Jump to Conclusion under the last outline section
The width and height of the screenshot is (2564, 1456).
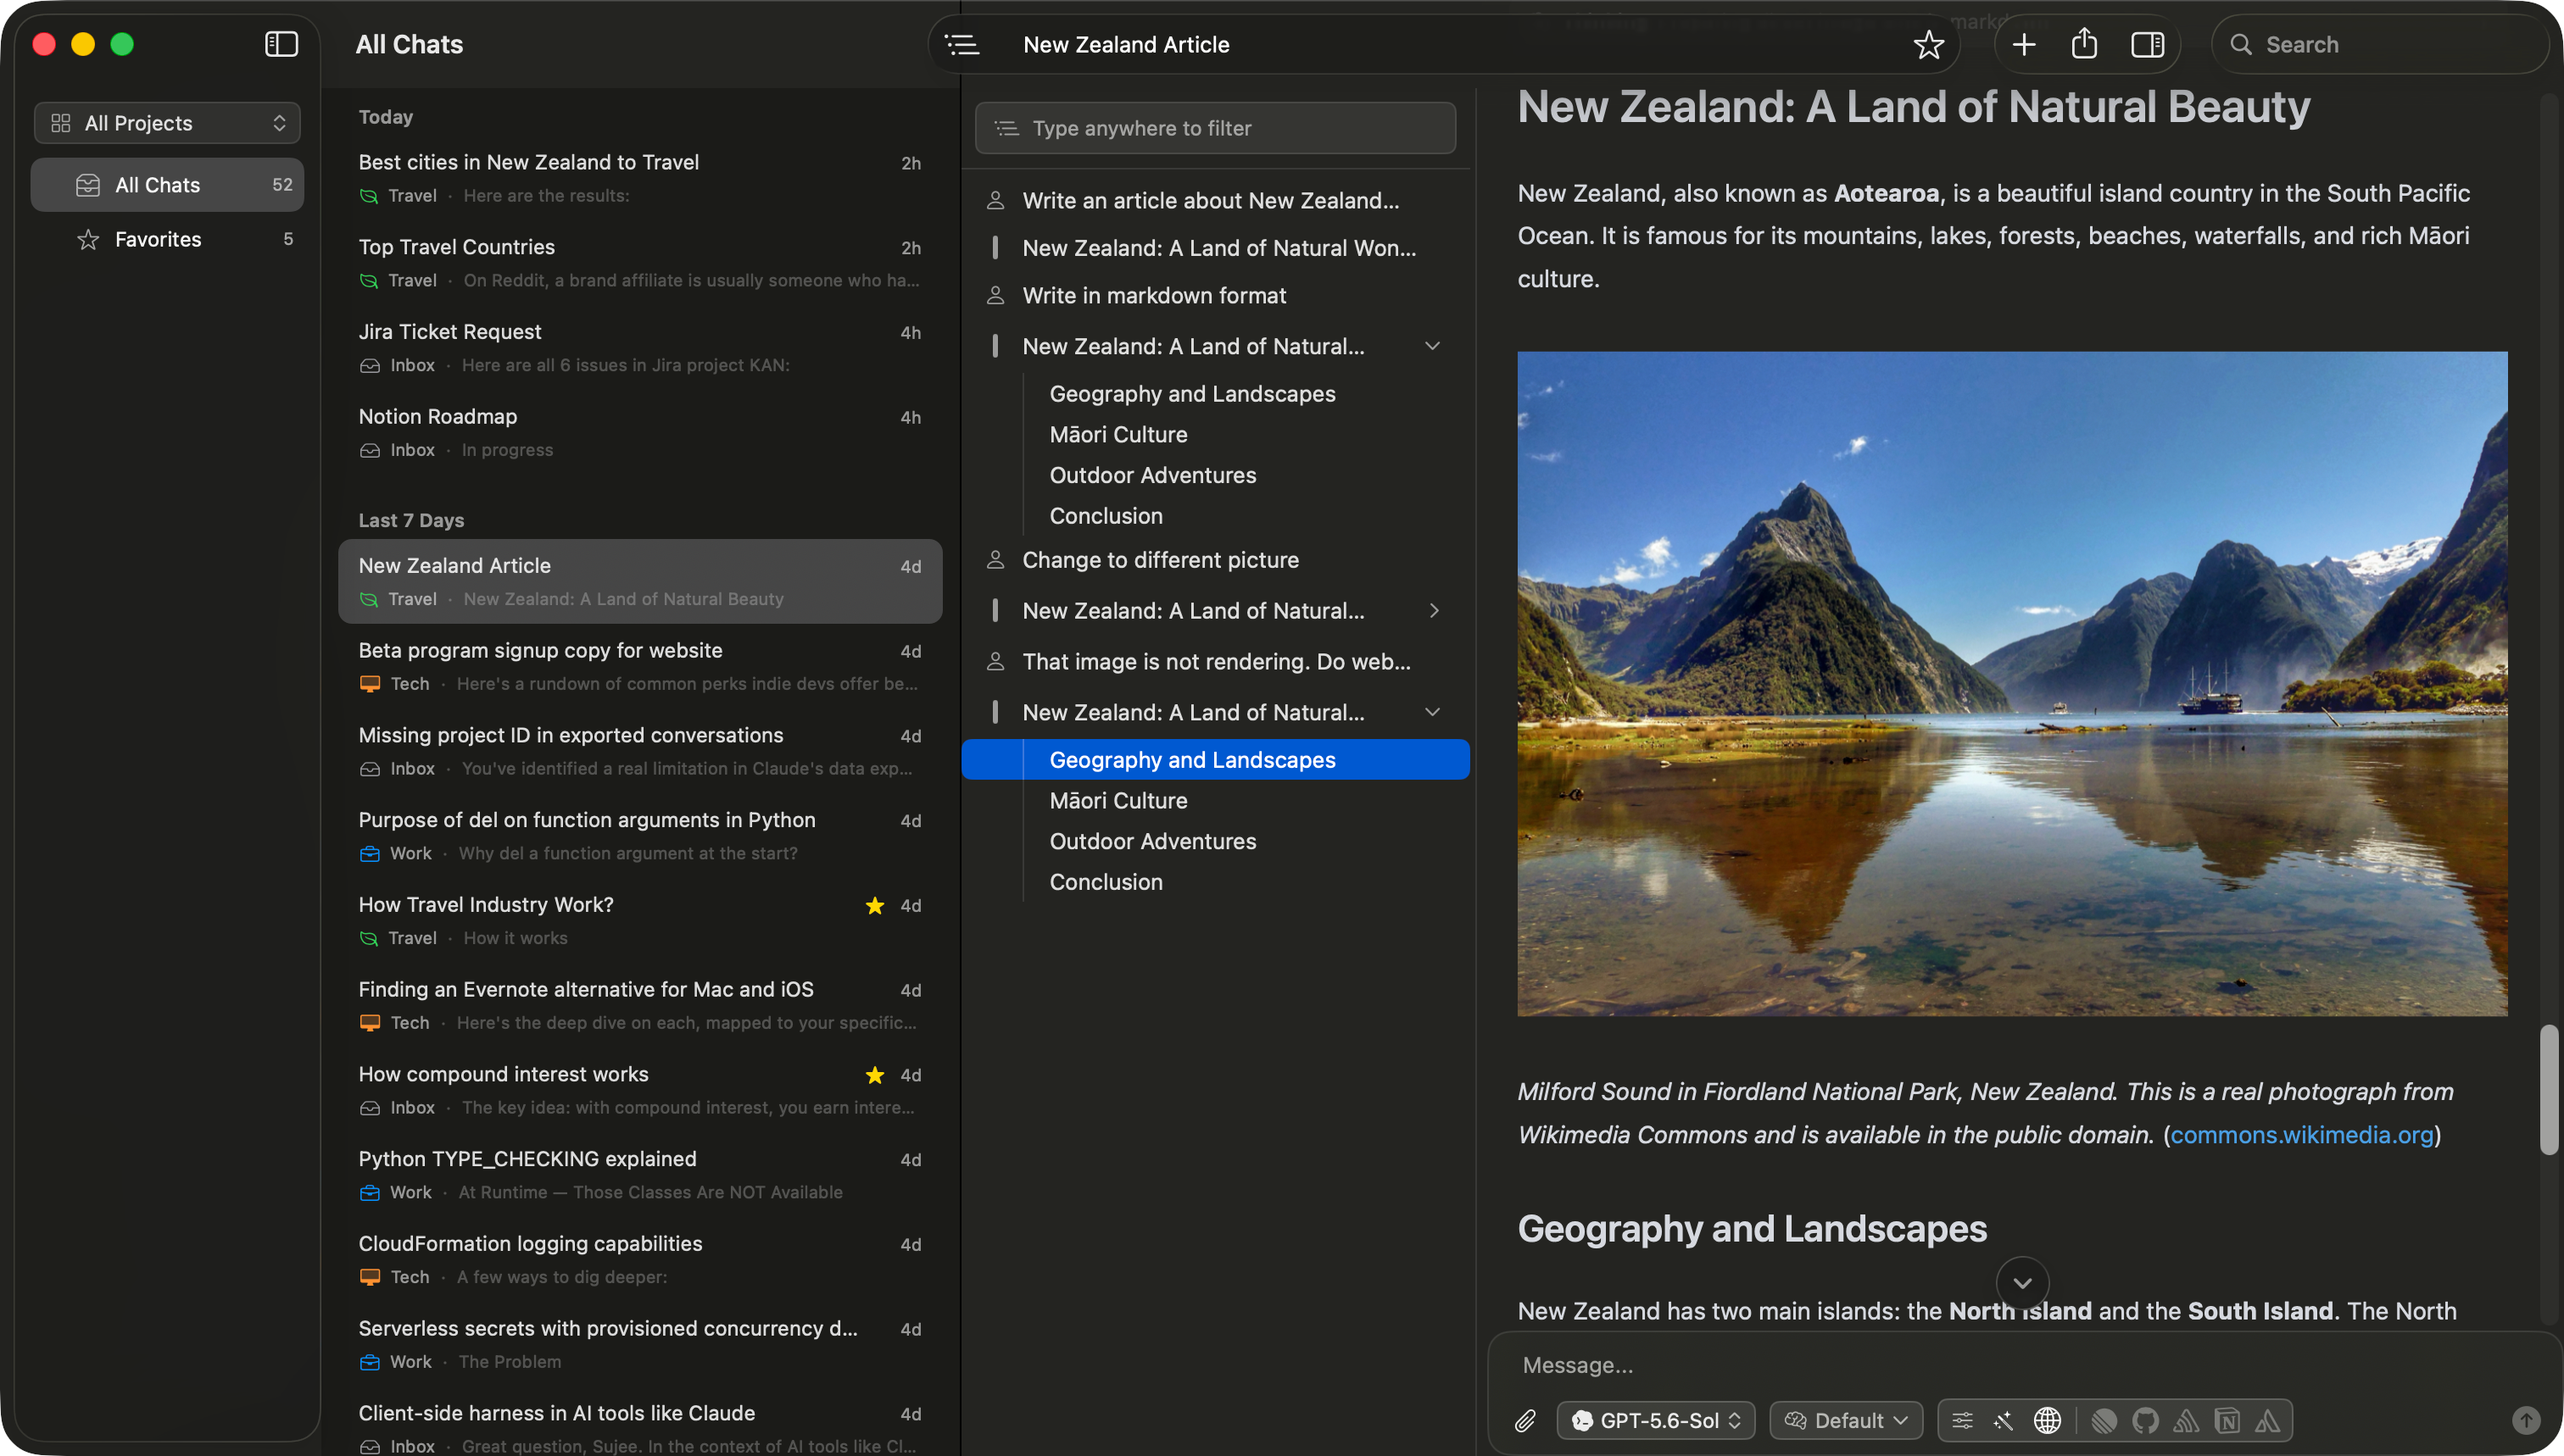pos(1106,883)
